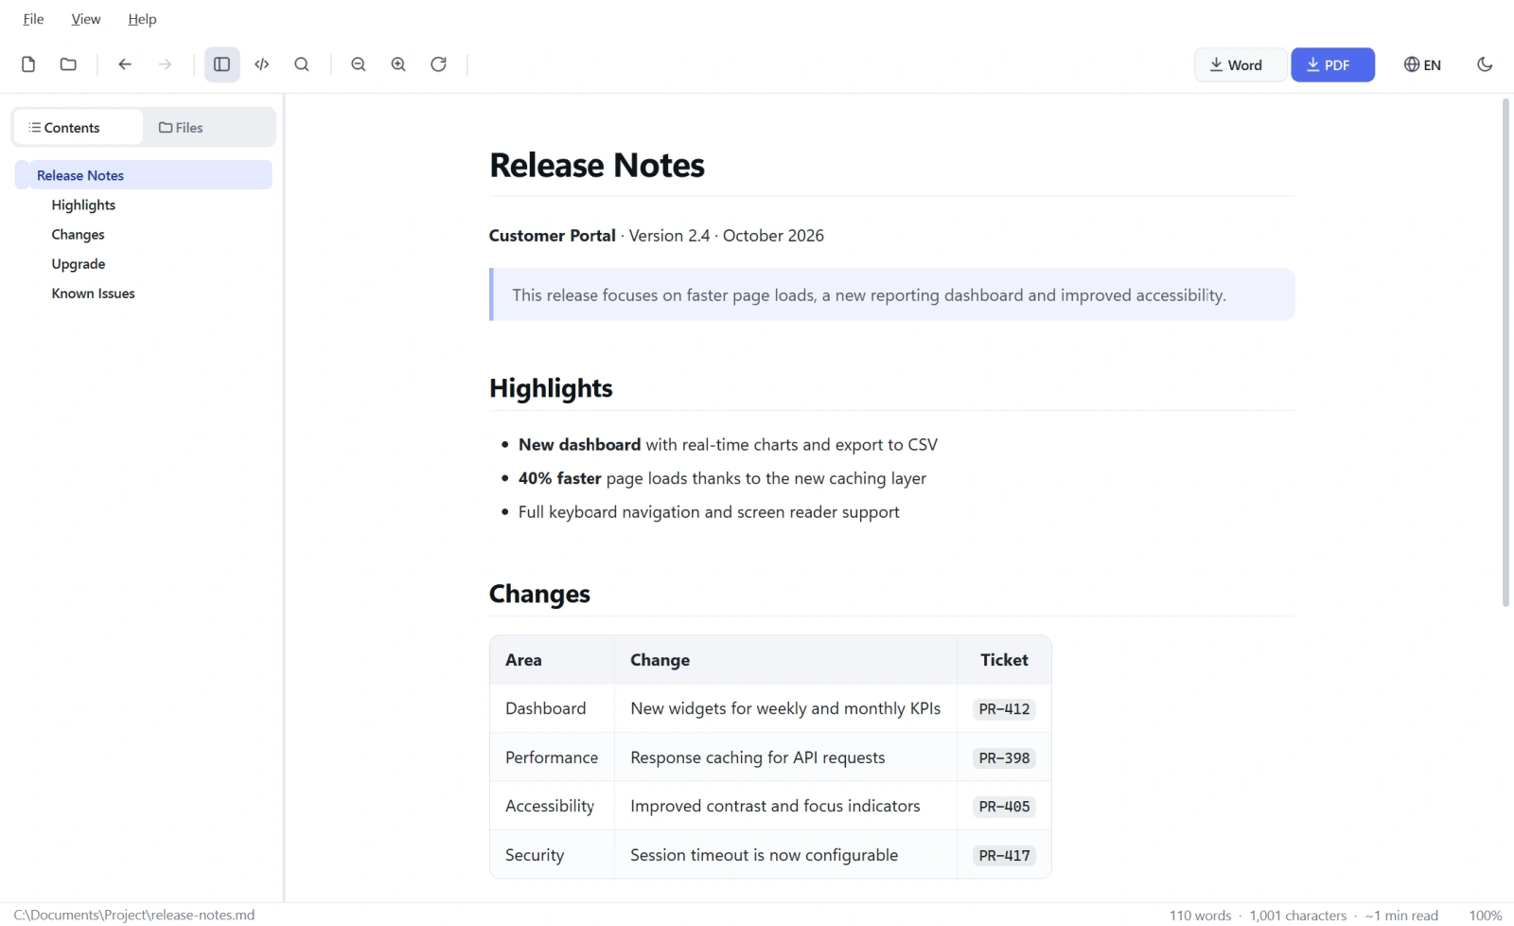Click the Release Notes main heading
This screenshot has height=926, width=1514.
point(597,166)
